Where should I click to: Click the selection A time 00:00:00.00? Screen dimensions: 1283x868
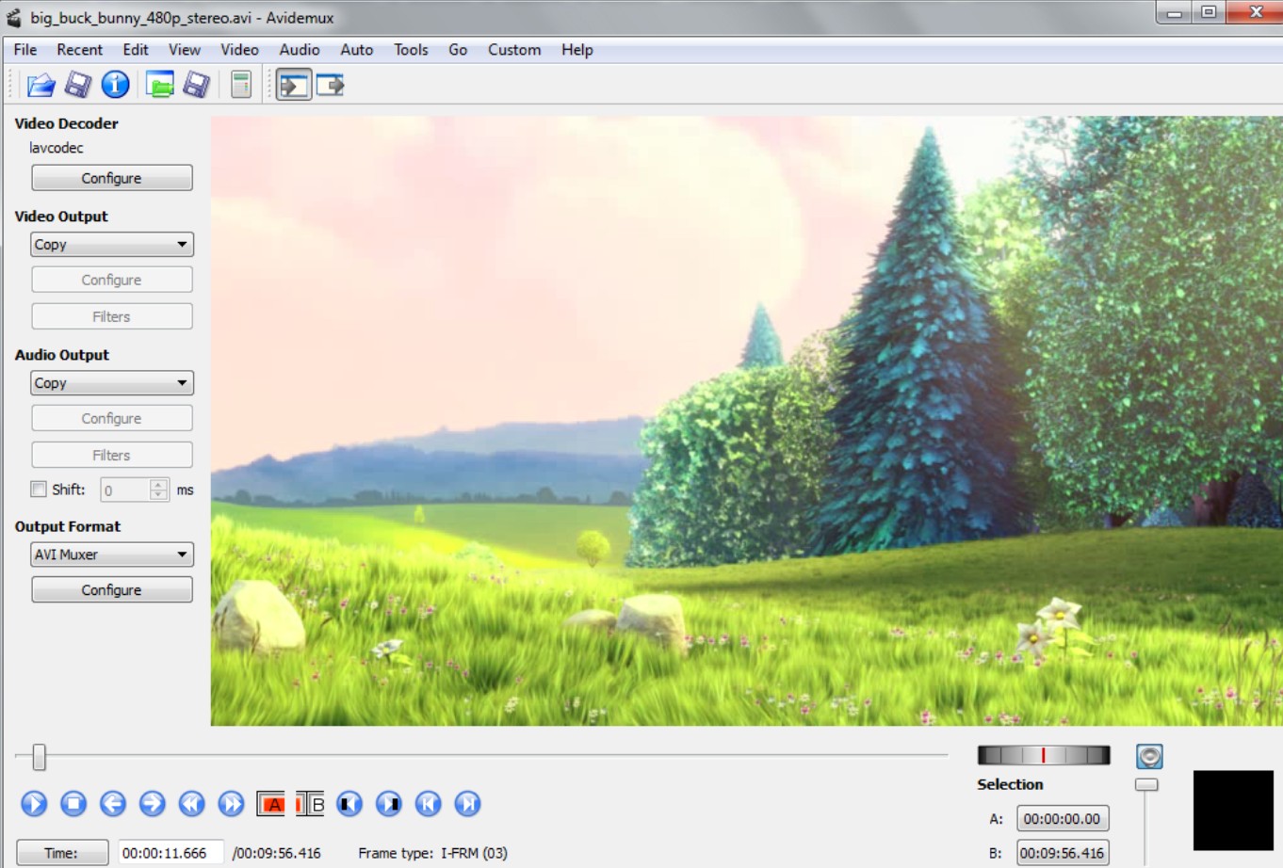(1063, 819)
